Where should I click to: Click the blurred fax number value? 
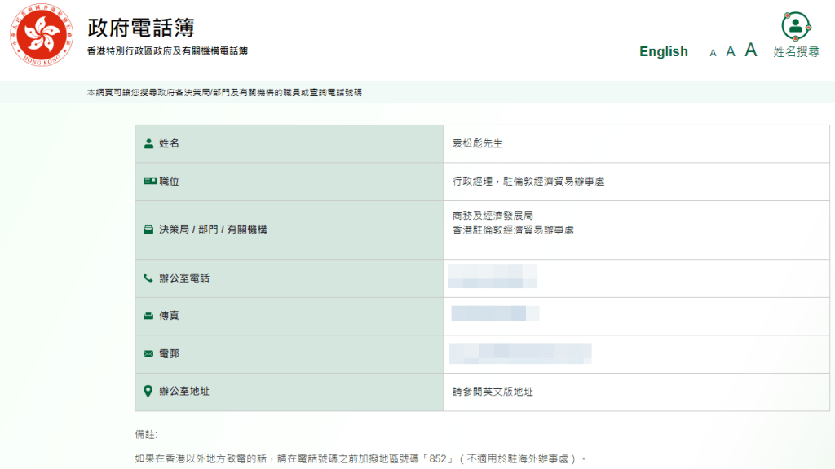point(495,313)
